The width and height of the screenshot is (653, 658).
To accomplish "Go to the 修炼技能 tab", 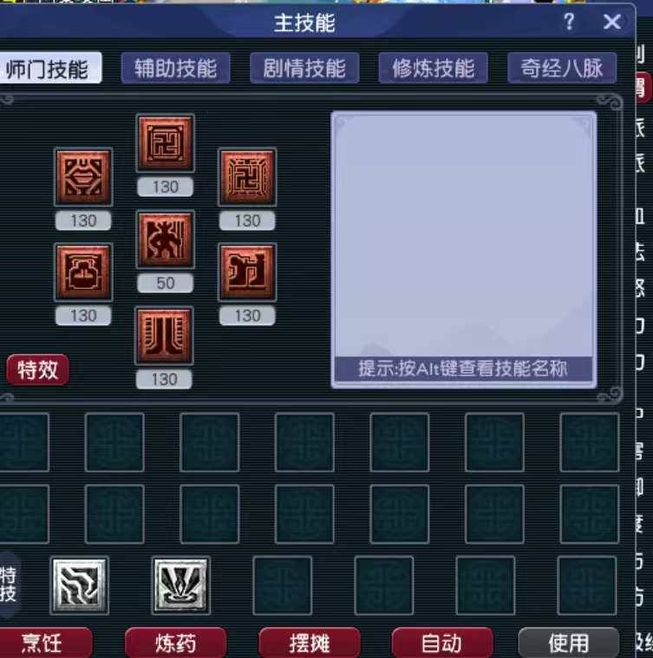I will click(x=433, y=68).
